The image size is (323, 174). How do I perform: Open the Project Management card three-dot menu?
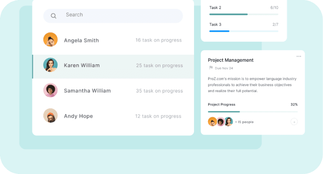click(299, 56)
